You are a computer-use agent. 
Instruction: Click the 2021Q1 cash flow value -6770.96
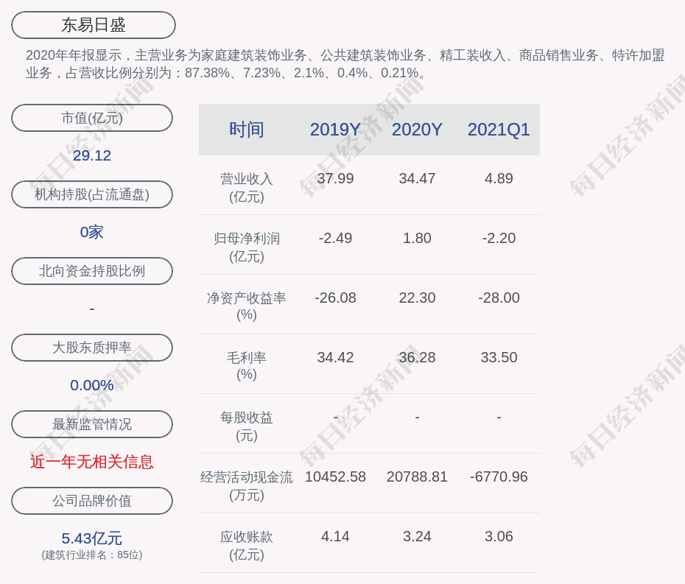[499, 476]
